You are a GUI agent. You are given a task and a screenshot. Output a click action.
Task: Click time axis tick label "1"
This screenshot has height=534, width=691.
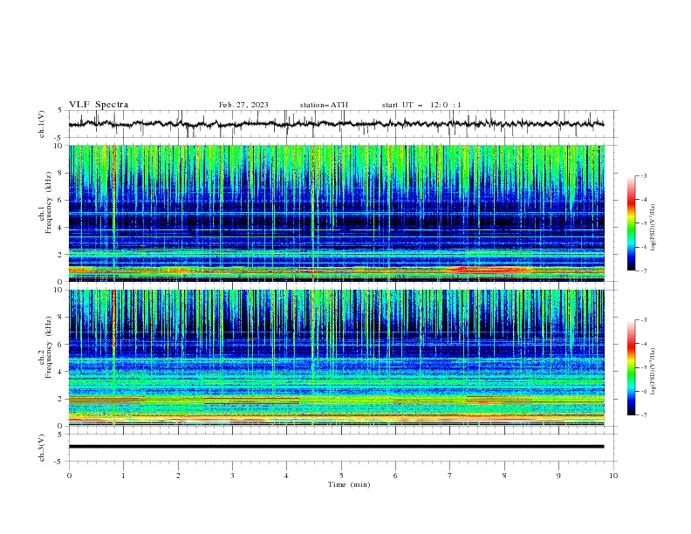tap(123, 476)
